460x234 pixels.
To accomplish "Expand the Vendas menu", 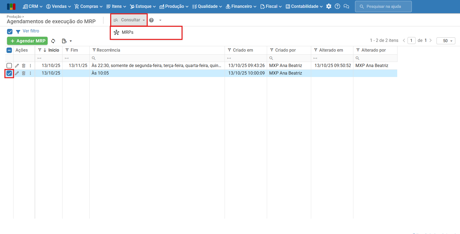I will coord(58,6).
